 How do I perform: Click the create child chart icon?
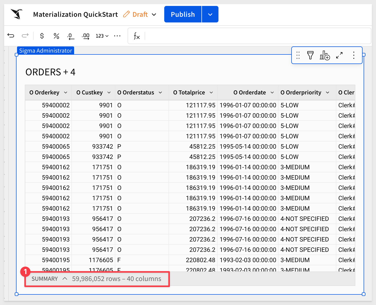click(x=325, y=55)
